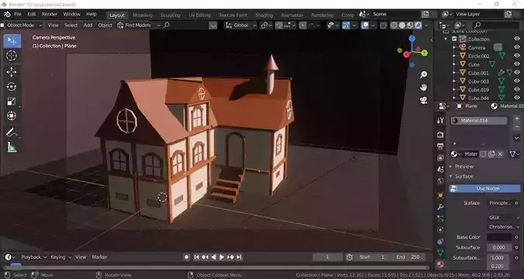Open the Object Mode dropdown

22,26
